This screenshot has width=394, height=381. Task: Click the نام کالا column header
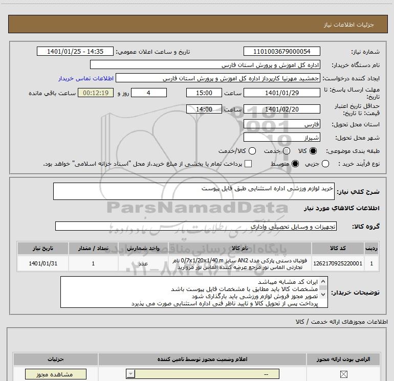[239, 248]
